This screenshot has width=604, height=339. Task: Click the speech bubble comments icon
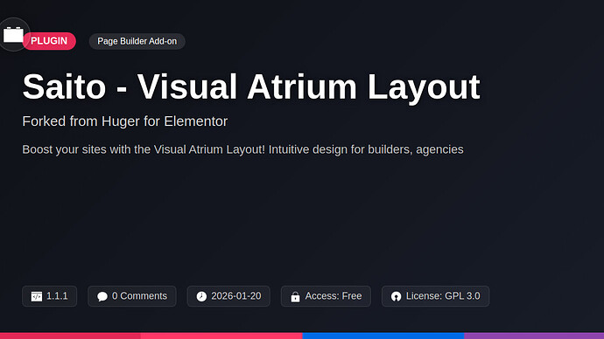click(x=102, y=296)
